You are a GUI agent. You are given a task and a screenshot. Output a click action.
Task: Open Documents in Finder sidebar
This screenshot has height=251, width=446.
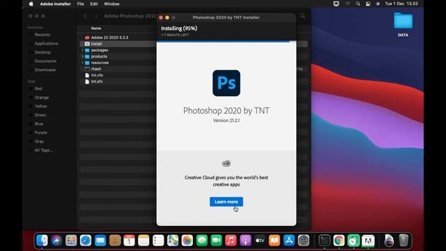[x=45, y=61]
